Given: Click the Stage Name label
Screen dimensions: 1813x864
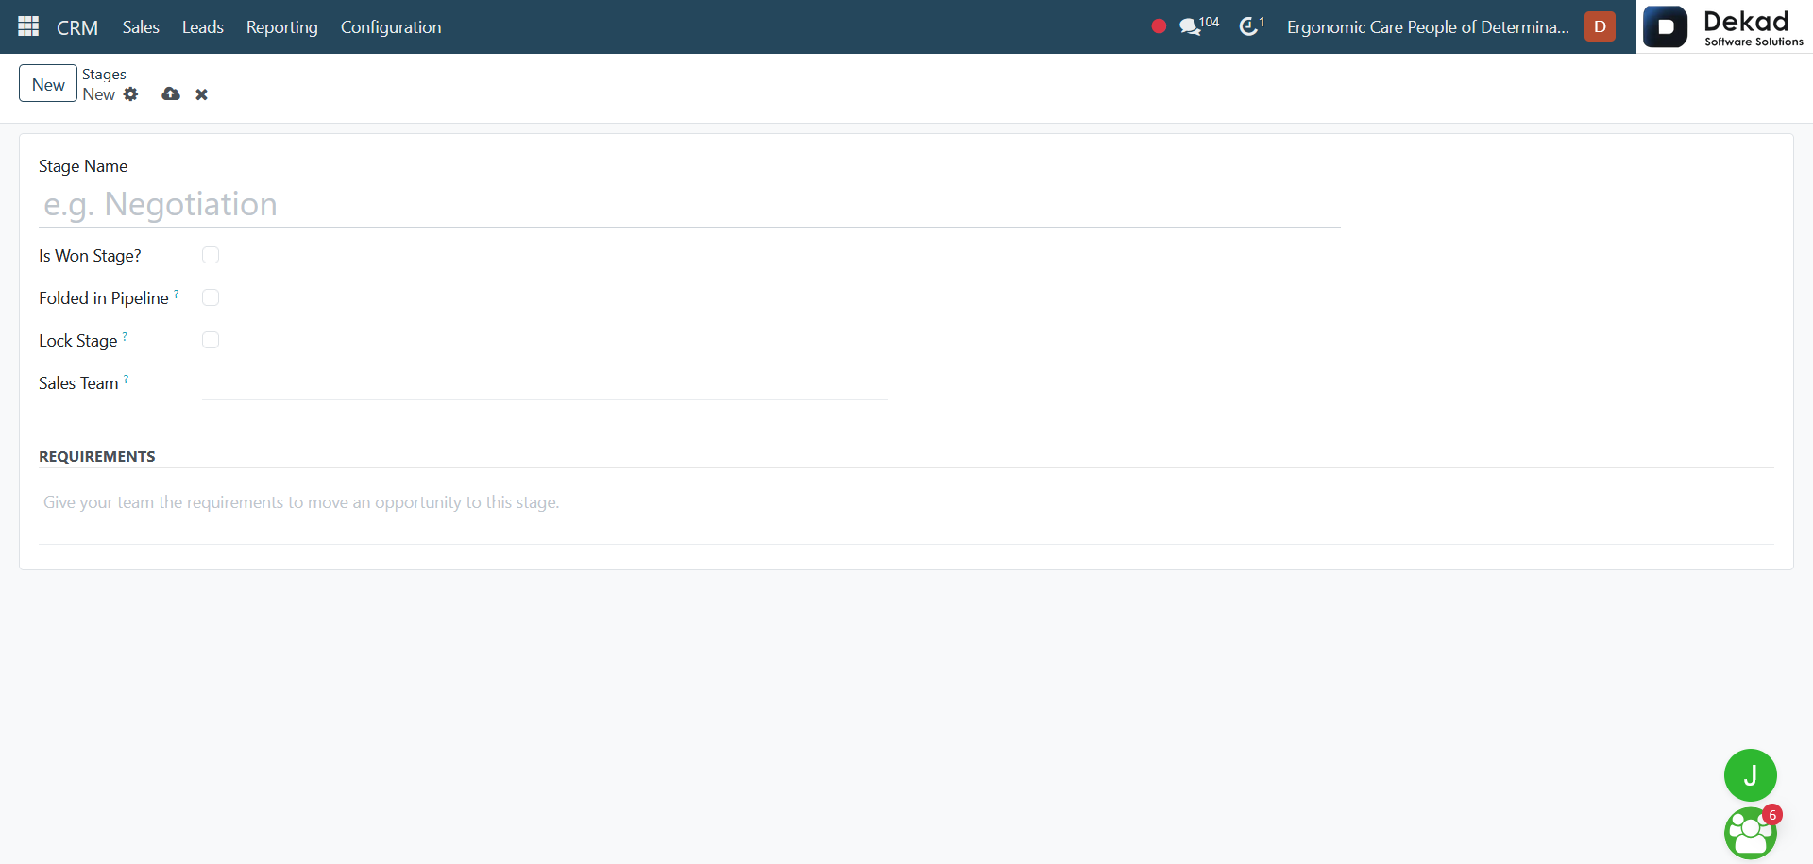Looking at the screenshot, I should (83, 166).
